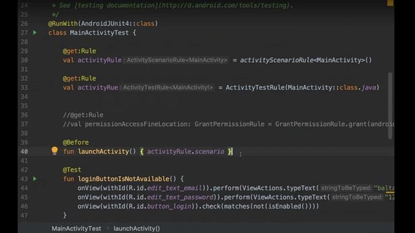Open MainActivityTest breadcrumb
Screen dimensions: 415x233
77,228
